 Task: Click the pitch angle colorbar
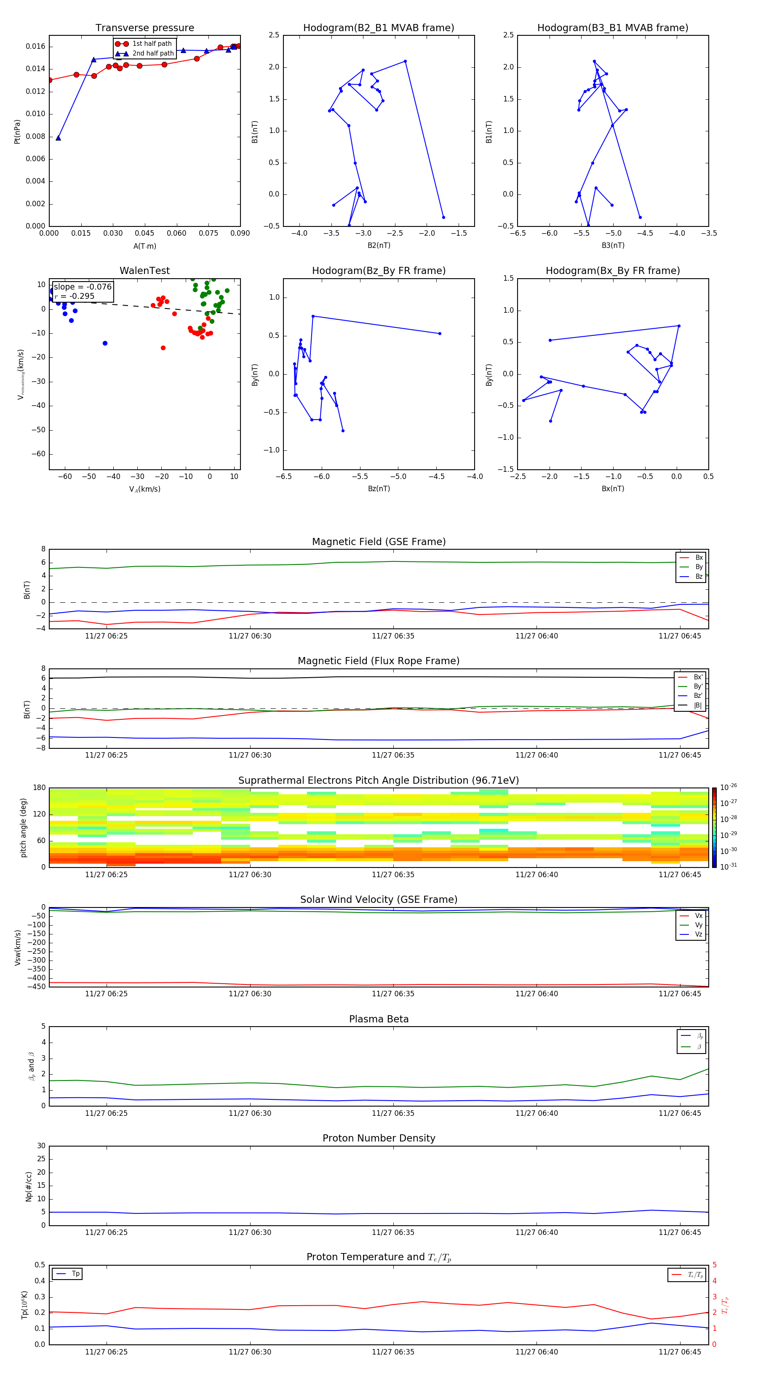(714, 828)
